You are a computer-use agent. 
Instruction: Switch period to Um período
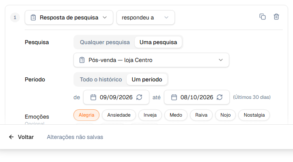click(x=147, y=80)
